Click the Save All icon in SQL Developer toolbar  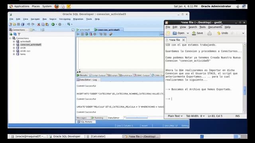[23, 24]
